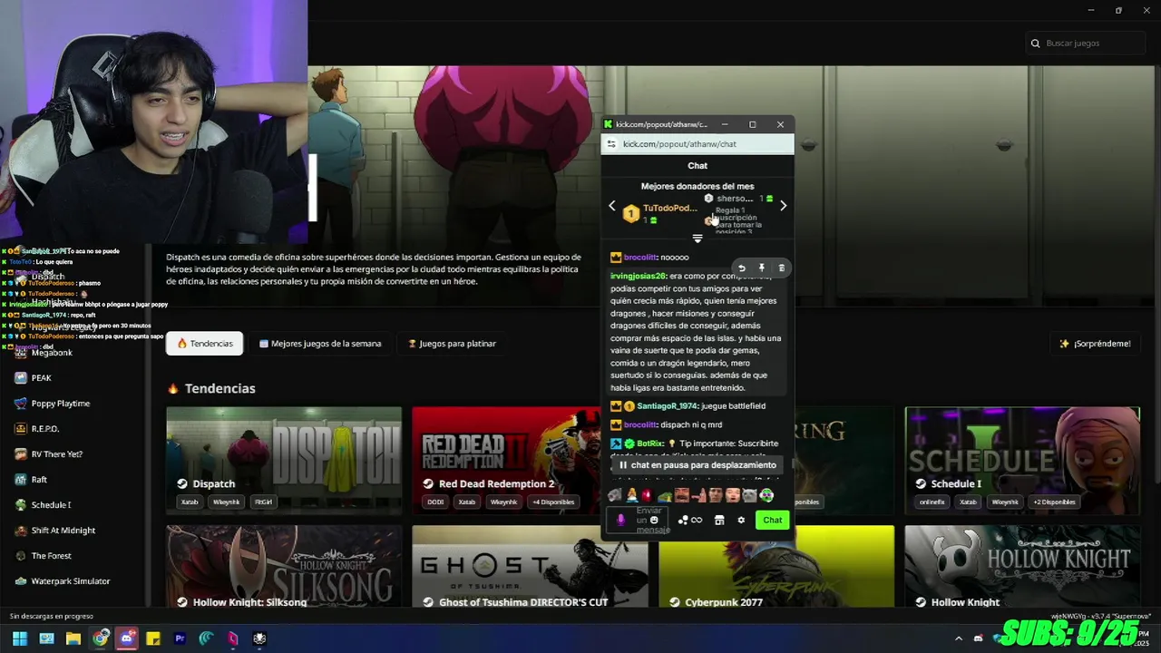Show hidden system tray icons chevron
Screen dimensions: 1161x653
coord(959,638)
